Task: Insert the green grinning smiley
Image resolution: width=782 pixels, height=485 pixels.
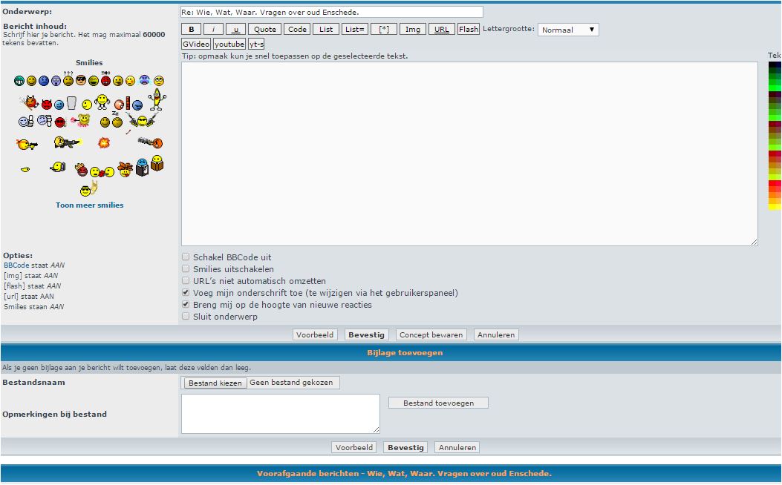Action: pos(19,80)
